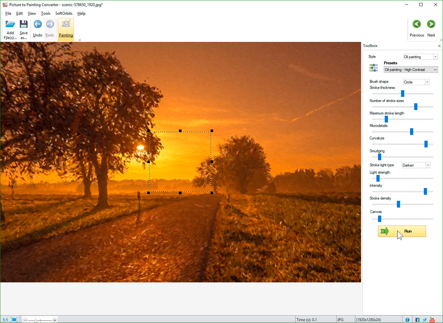The width and height of the screenshot is (443, 323).
Task: Open the Tools menu
Action: coord(45,13)
